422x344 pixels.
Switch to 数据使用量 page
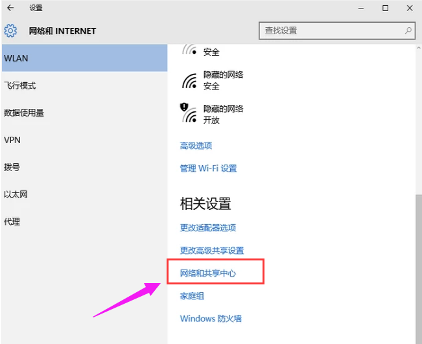(x=24, y=113)
